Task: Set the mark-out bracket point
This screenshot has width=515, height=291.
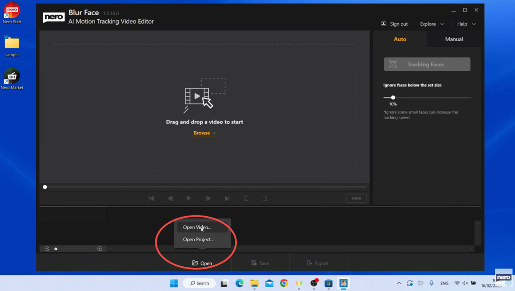Action: tap(265, 199)
